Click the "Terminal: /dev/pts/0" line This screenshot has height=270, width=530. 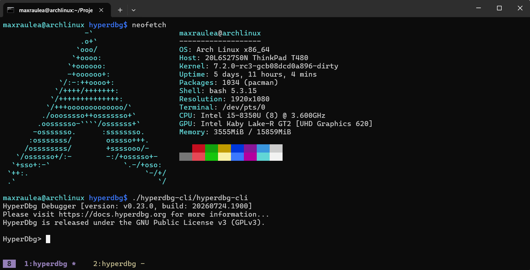222,107
